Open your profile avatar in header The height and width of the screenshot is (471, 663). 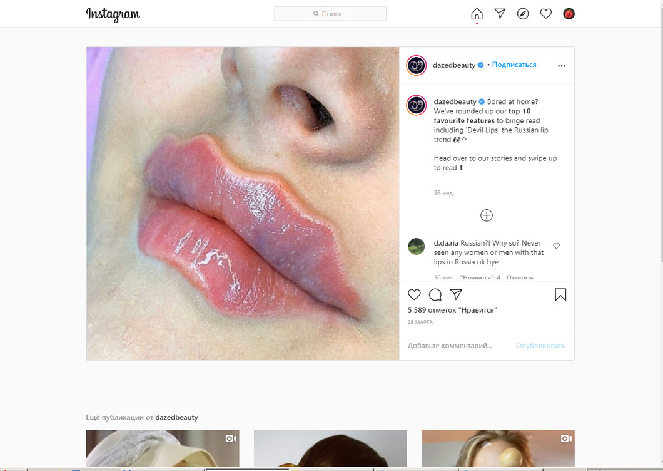click(x=569, y=14)
